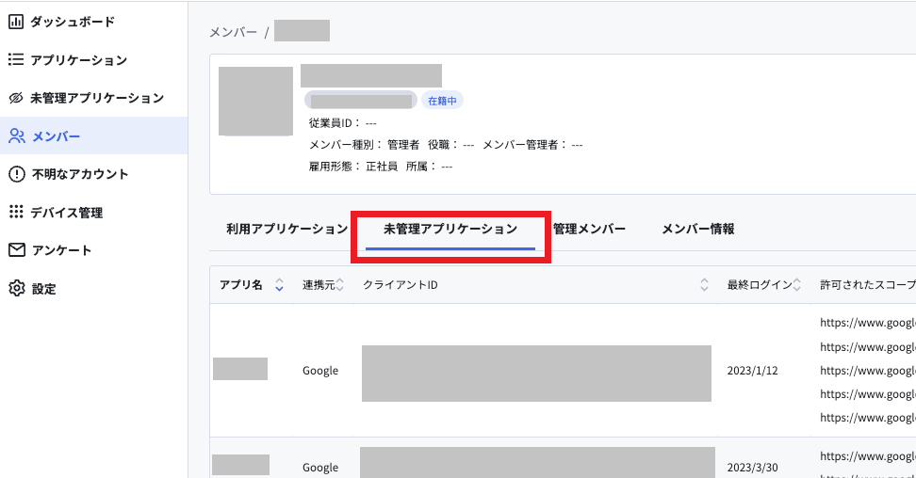Click 許可されたスコープ column header
Image resolution: width=916 pixels, height=478 pixels.
pyautogui.click(x=868, y=285)
